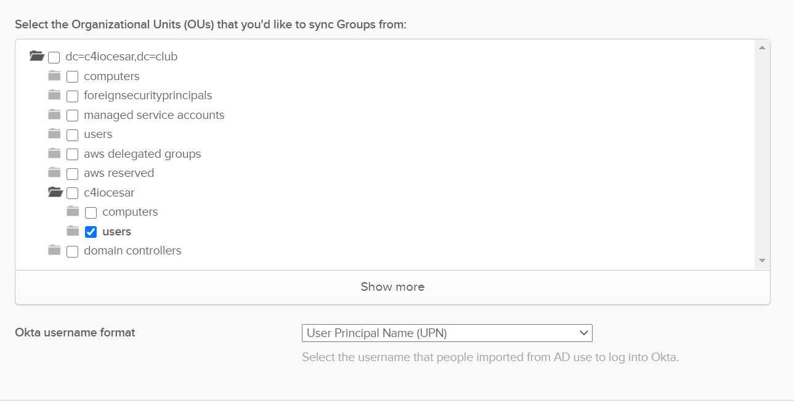Click the managed service accounts folder icon
This screenshot has width=794, height=403.
(55, 115)
